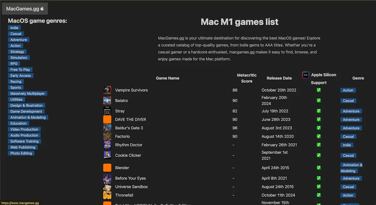Open Free To Play genre tag

pyautogui.click(x=20, y=70)
